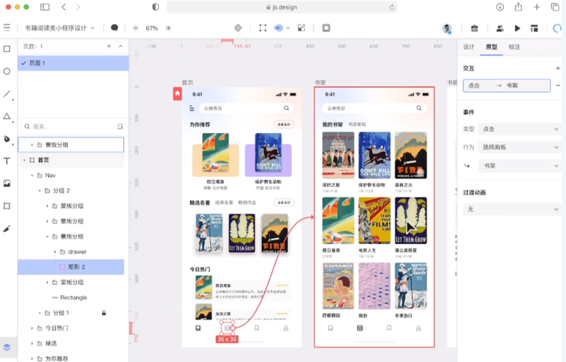Open the layers panel icon at bottom left
This screenshot has width=566, height=362.
pos(7,347)
